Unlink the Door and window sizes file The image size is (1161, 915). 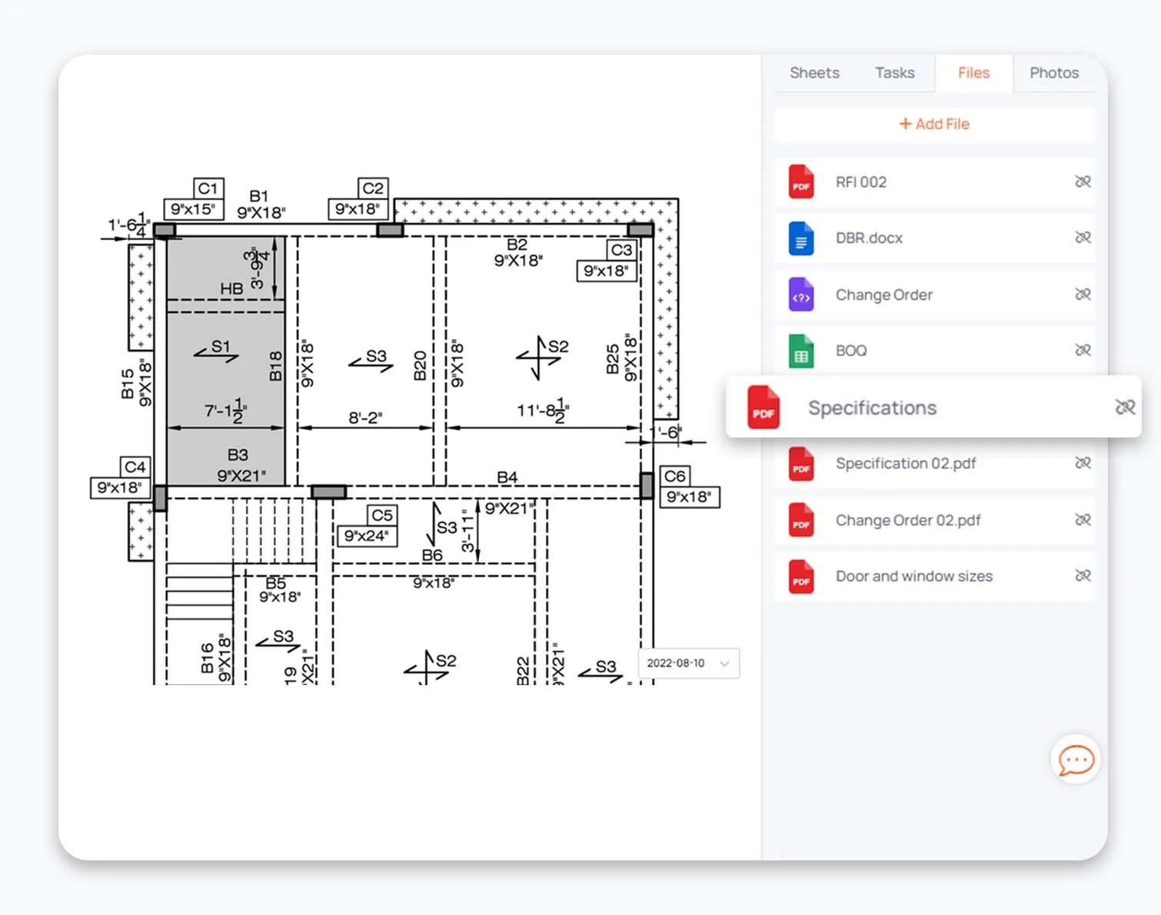click(x=1083, y=576)
